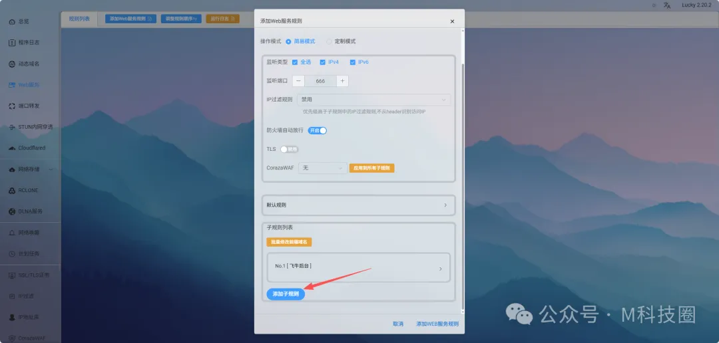Open 端口转发 port forwarding icon
The image size is (719, 343).
click(x=13, y=106)
